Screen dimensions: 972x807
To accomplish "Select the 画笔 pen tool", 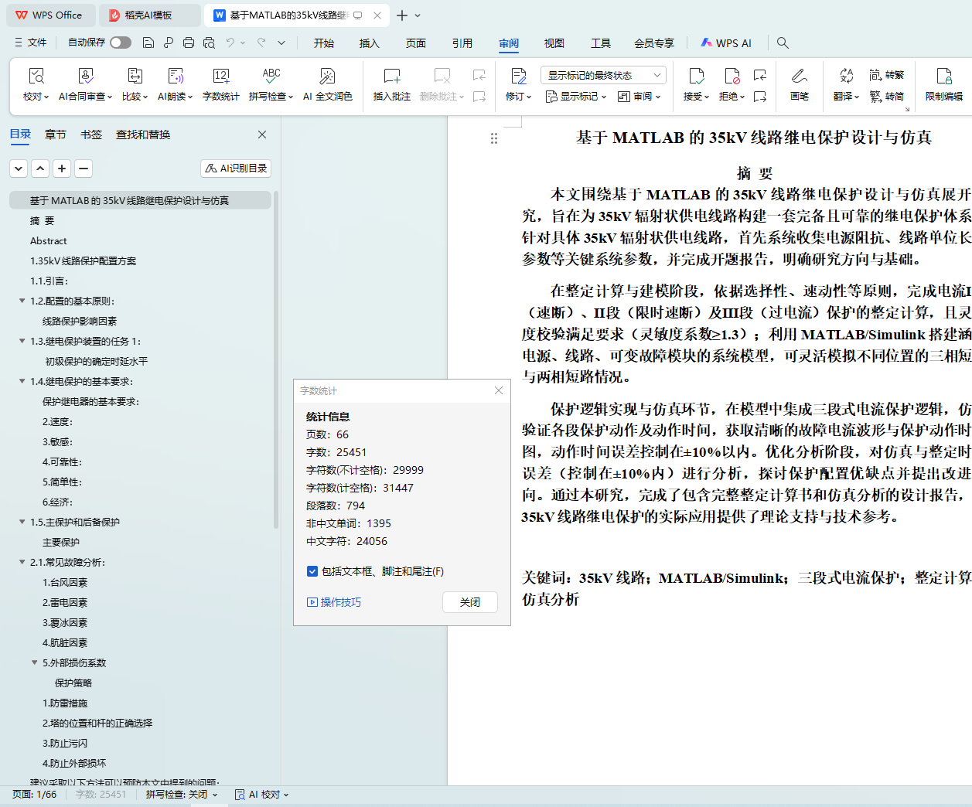I will tap(799, 77).
